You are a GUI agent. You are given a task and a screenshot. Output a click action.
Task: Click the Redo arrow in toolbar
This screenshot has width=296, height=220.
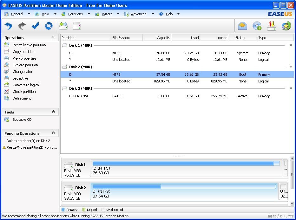point(22,26)
